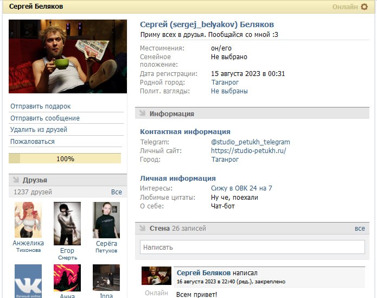Collapse the Информация section arrow icon
Screen dimensions: 377x298
[142, 113]
